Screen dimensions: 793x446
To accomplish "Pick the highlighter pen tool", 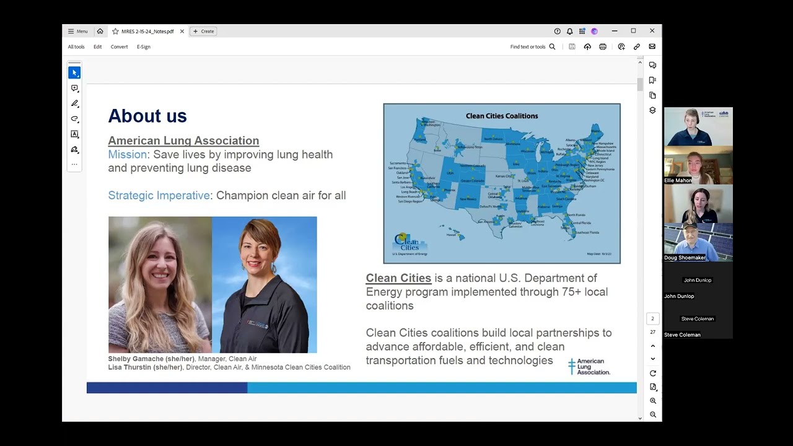I will click(74, 103).
